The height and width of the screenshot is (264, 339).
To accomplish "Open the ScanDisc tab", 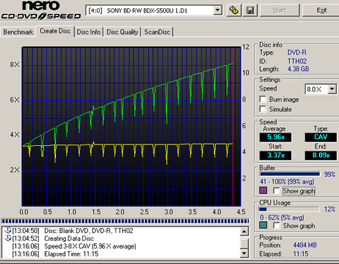I will [157, 32].
